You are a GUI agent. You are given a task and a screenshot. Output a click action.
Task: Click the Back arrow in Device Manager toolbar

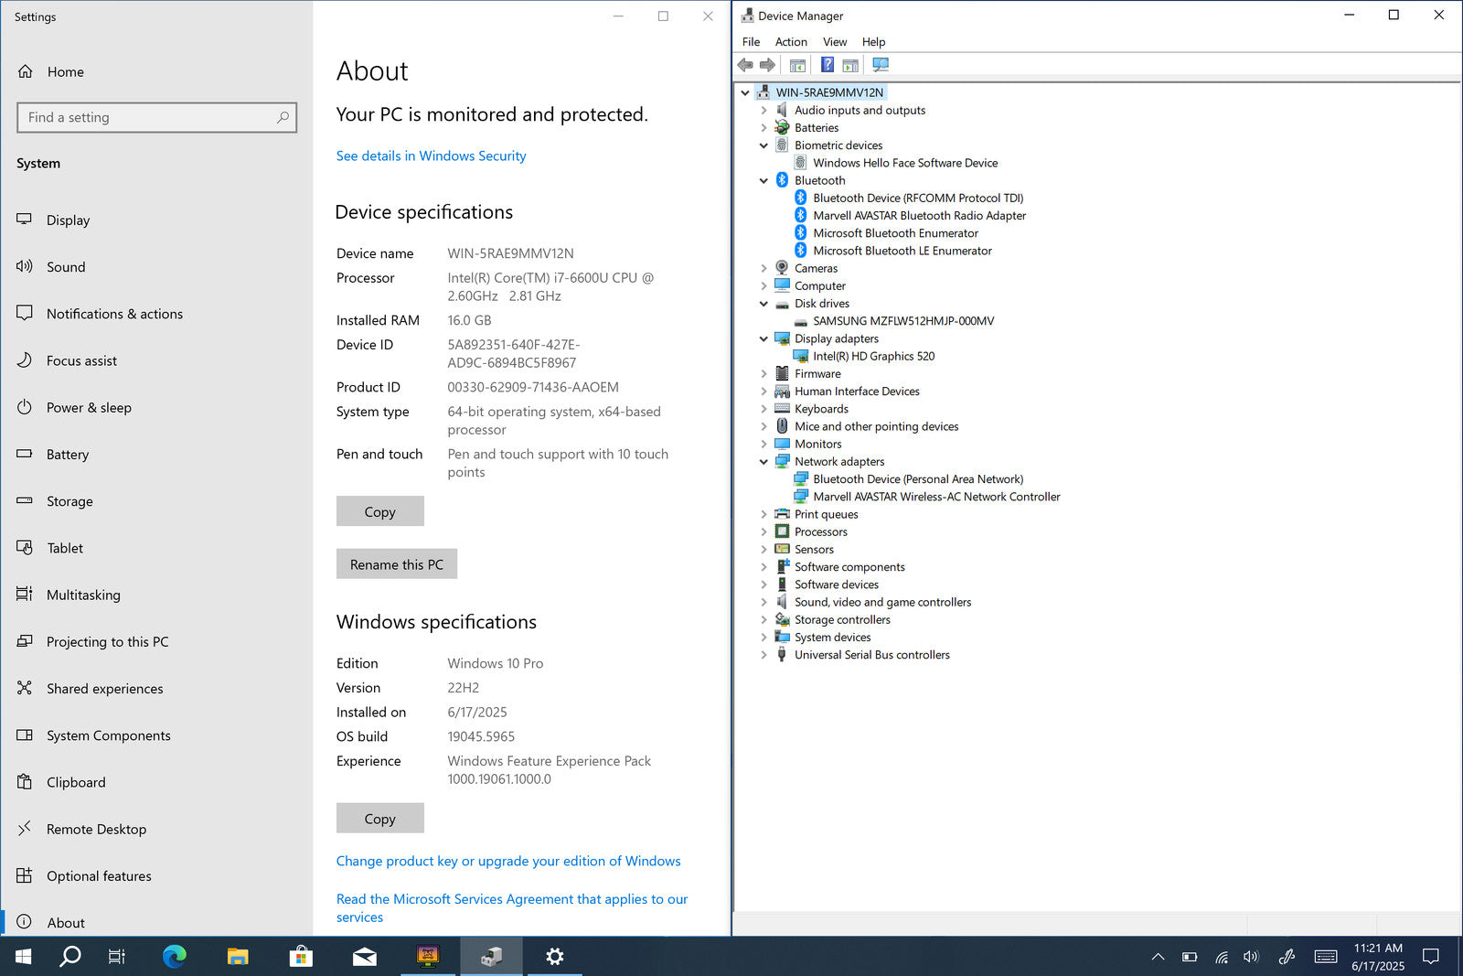point(745,65)
